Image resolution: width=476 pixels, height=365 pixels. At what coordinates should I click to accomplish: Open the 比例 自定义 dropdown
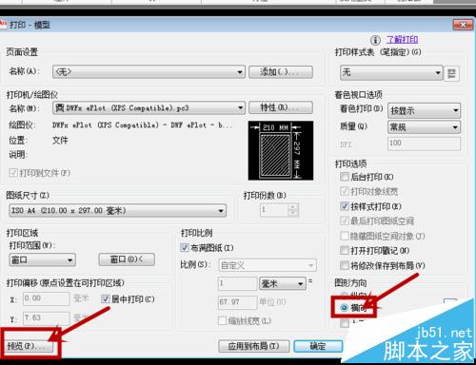[268, 265]
